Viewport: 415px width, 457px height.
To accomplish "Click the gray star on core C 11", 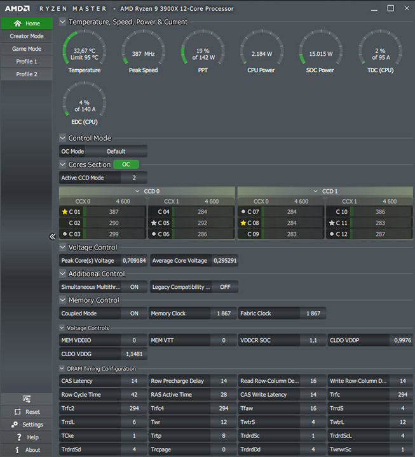I will [332, 223].
